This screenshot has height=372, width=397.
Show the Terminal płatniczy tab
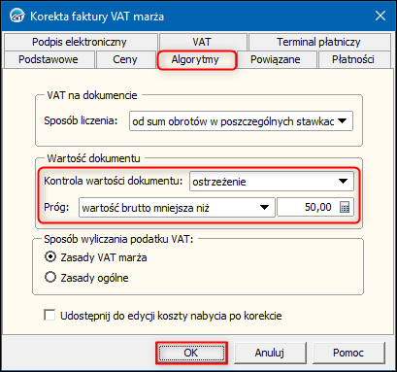click(318, 42)
